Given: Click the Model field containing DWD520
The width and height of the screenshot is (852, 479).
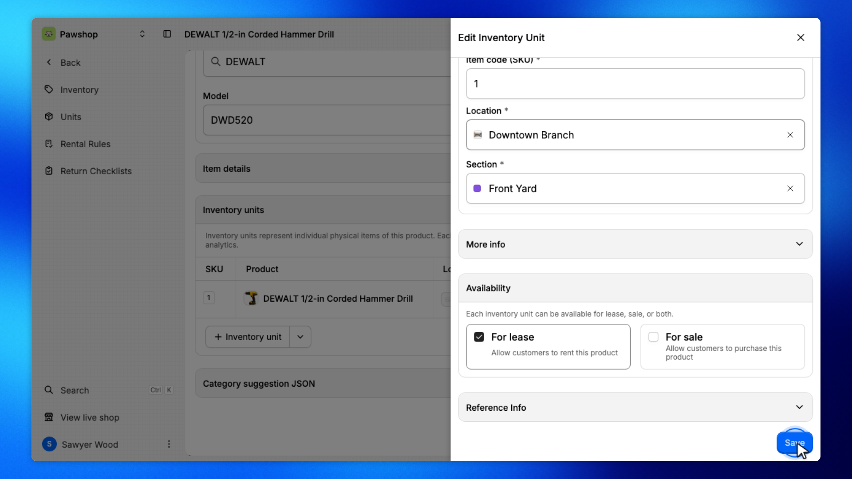Looking at the screenshot, I should [327, 120].
